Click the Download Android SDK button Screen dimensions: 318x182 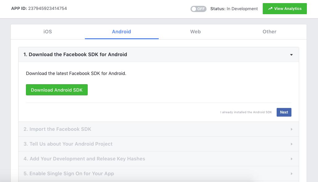pos(56,90)
